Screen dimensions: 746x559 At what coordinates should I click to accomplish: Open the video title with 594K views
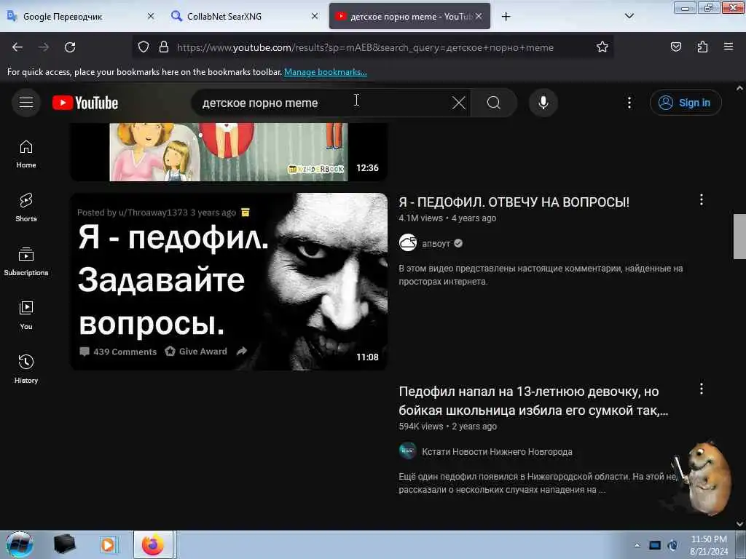[x=533, y=401]
